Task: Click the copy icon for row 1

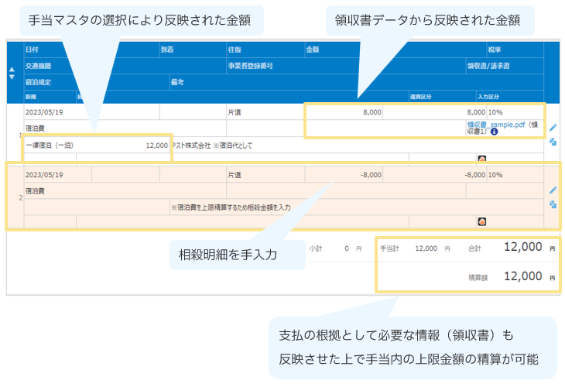Action: [x=553, y=142]
